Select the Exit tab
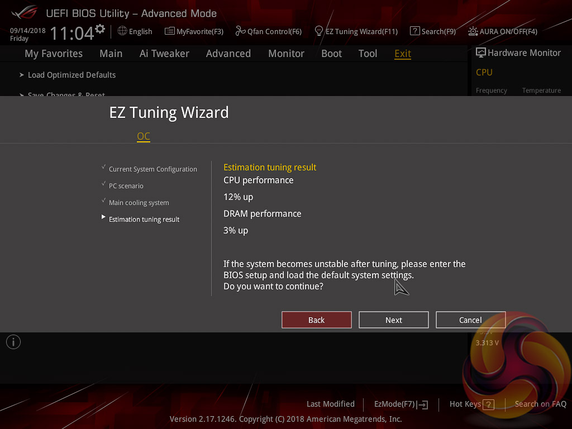This screenshot has height=429, width=572. point(403,54)
